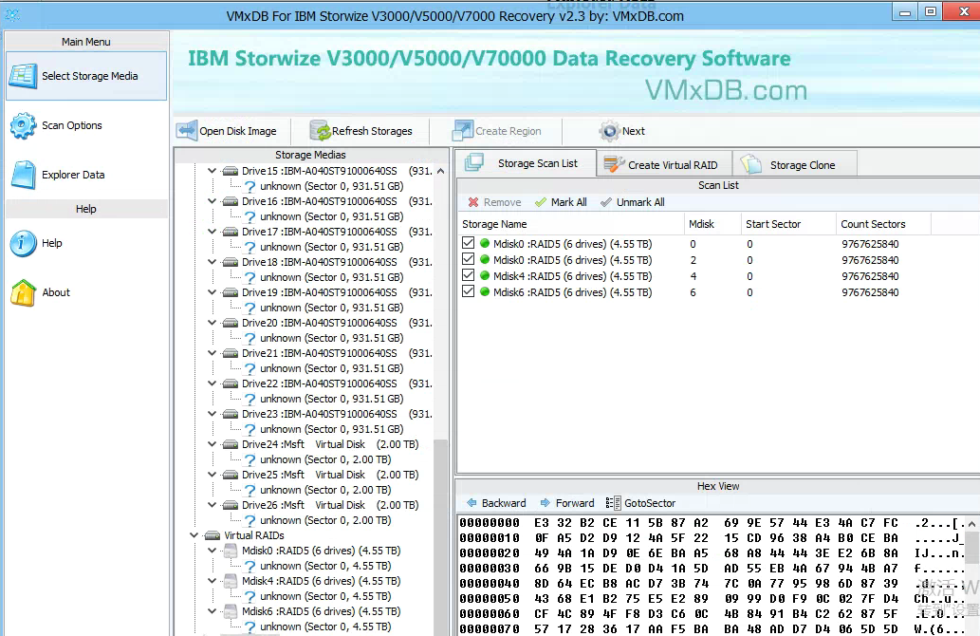Image resolution: width=980 pixels, height=636 pixels.
Task: Select the Drive26 Msft Virtual Disk icon
Action: click(231, 505)
